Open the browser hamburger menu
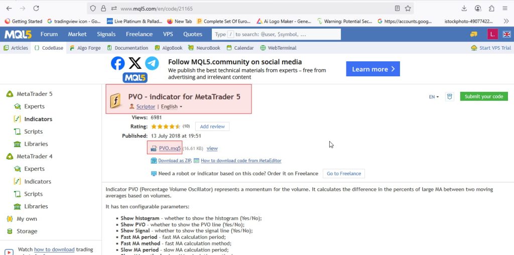This screenshot has height=255, width=514. point(505,9)
